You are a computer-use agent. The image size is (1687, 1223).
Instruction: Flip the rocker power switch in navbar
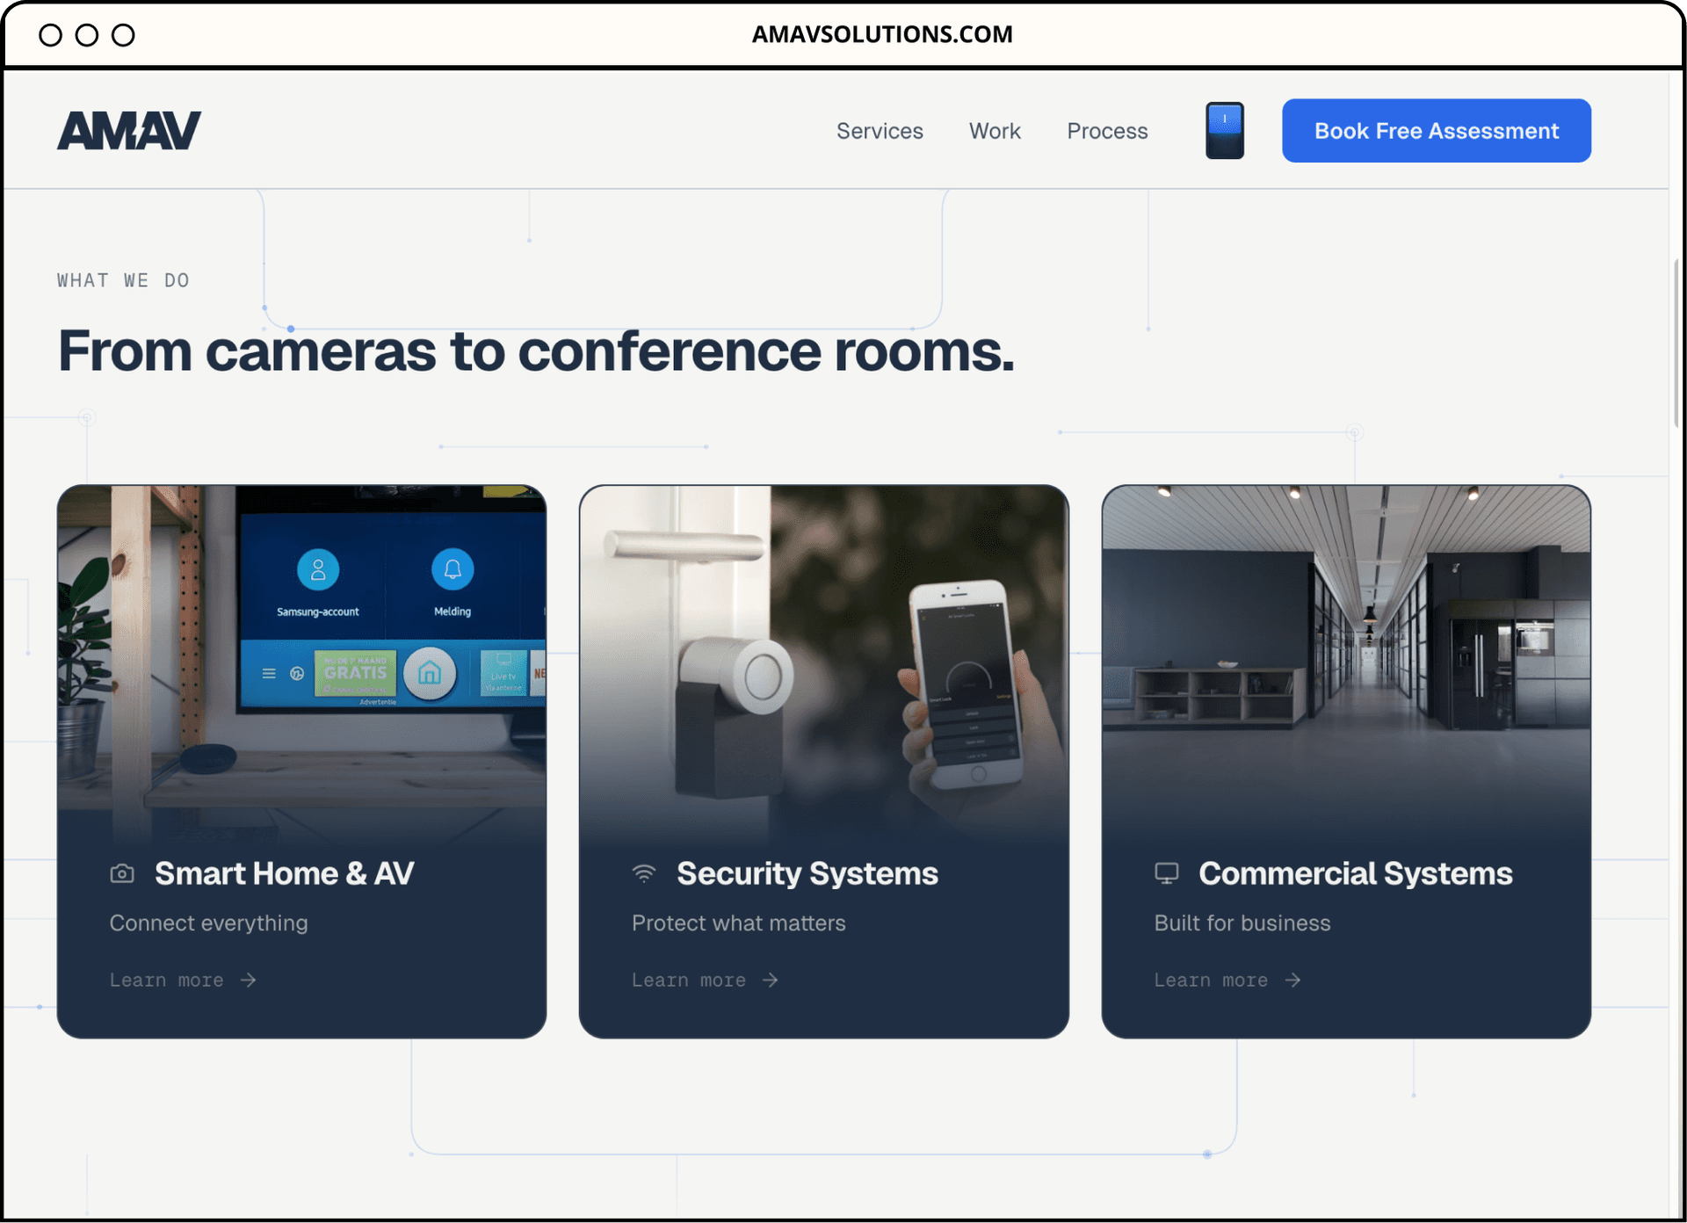click(1224, 131)
